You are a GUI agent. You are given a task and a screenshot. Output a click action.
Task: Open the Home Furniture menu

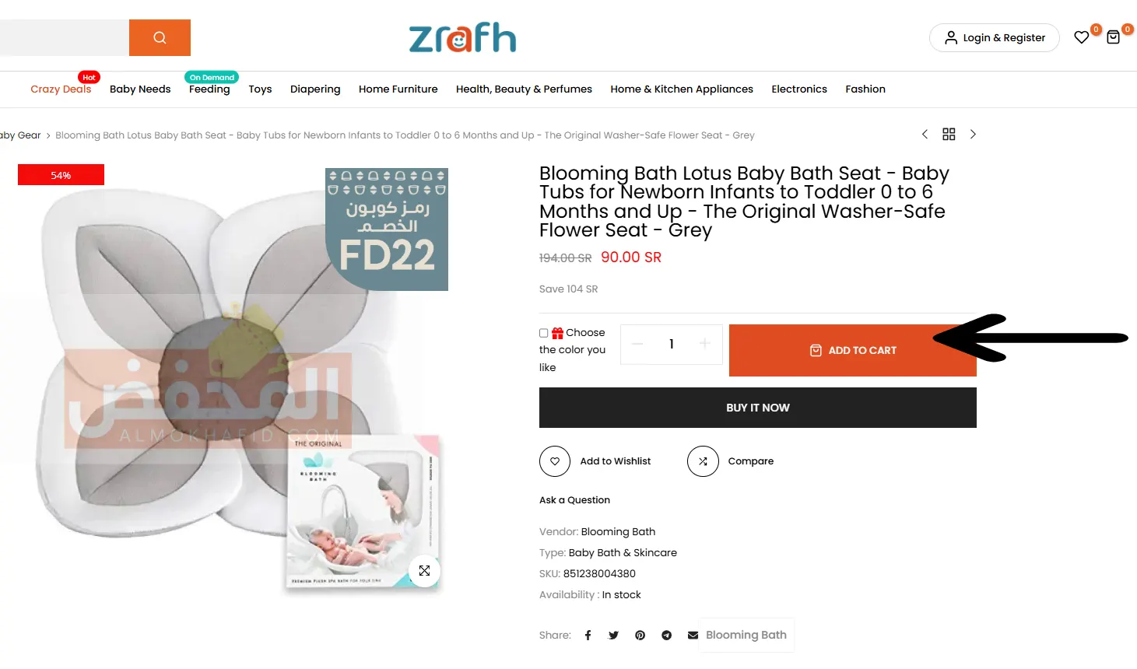[398, 89]
